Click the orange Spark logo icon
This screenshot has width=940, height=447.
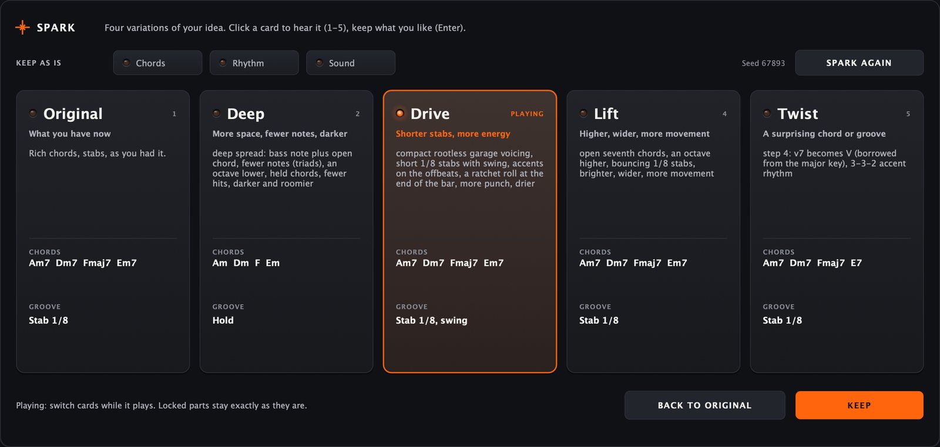(22, 28)
